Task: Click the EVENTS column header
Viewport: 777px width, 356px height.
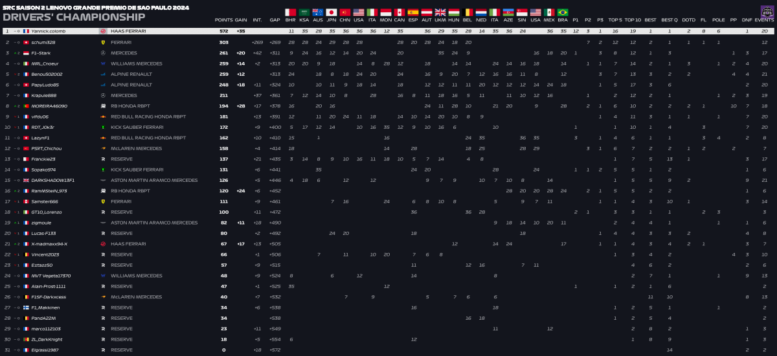Action: [x=765, y=20]
